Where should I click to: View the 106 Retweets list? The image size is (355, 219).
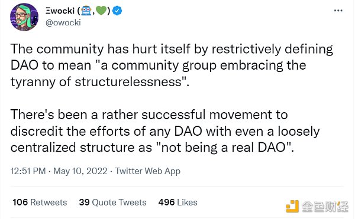pos(40,202)
